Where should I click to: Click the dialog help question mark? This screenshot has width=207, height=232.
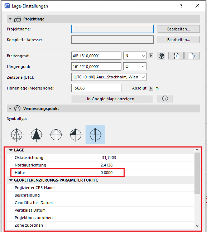click(181, 6)
